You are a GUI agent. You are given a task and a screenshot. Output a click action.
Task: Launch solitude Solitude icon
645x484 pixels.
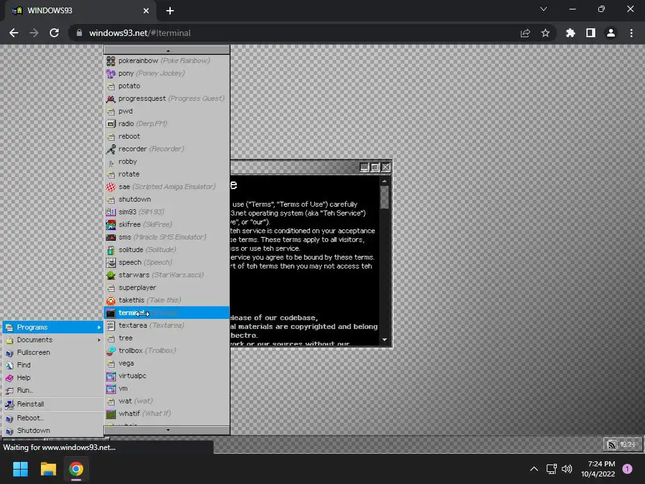pyautogui.click(x=111, y=250)
